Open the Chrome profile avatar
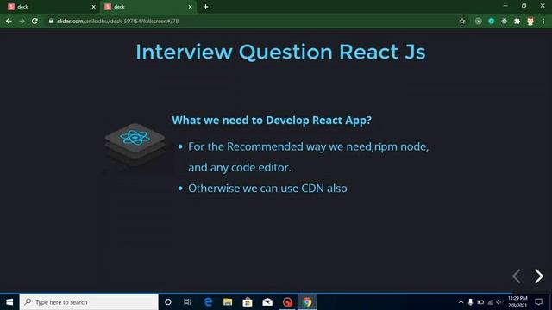The width and height of the screenshot is (552, 310). pyautogui.click(x=530, y=21)
